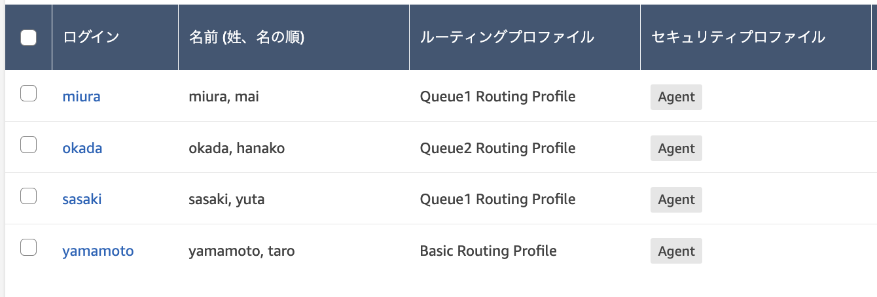Click the セキュリティプロファイル column header
The image size is (877, 297).
(738, 37)
